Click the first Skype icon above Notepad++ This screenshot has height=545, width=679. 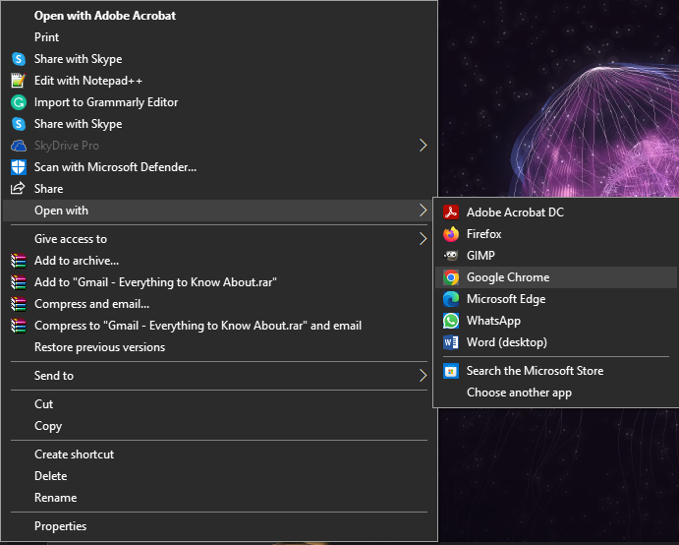[19, 58]
